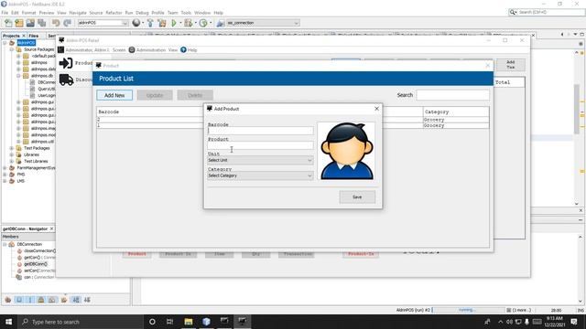This screenshot has width=586, height=329.
Task: Open Administration menu in POS window
Action: pyautogui.click(x=150, y=50)
